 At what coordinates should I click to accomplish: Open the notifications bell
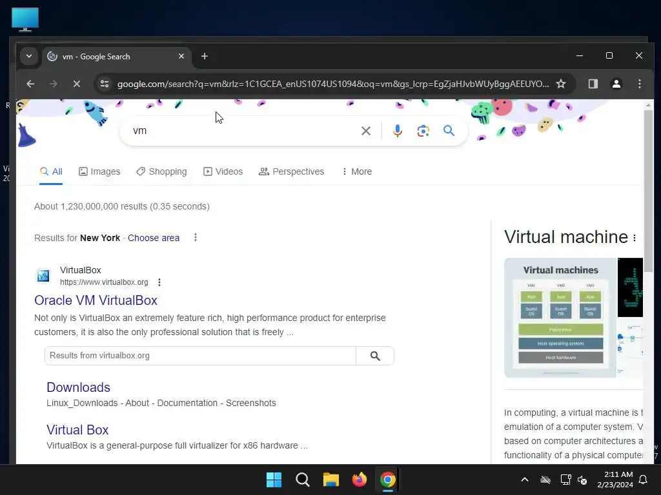click(643, 480)
